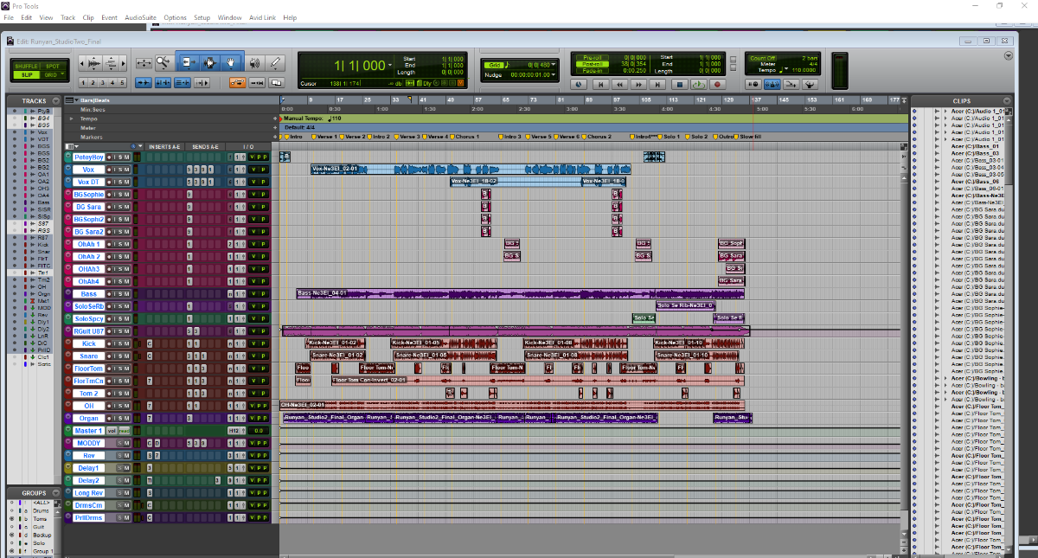
Task: Recall Zoom Preset 5
Action: click(x=122, y=83)
